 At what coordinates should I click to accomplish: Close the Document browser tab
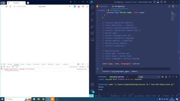tap(24, 3)
